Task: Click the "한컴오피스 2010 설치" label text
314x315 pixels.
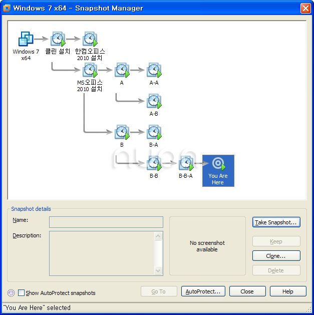Action: [x=90, y=55]
